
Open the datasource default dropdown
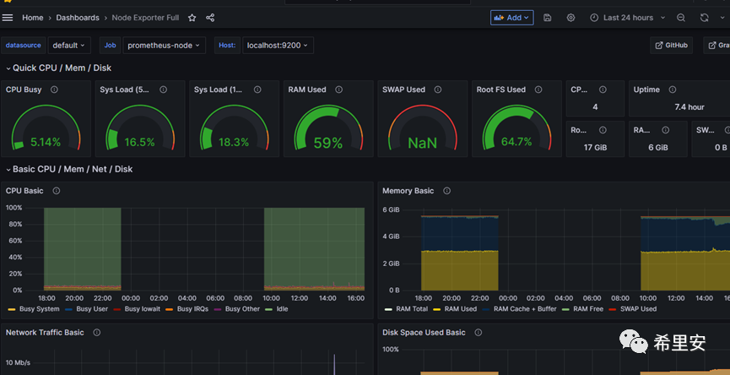coord(68,46)
